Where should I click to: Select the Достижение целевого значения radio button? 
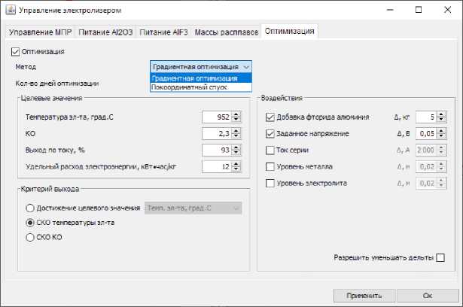click(30, 208)
